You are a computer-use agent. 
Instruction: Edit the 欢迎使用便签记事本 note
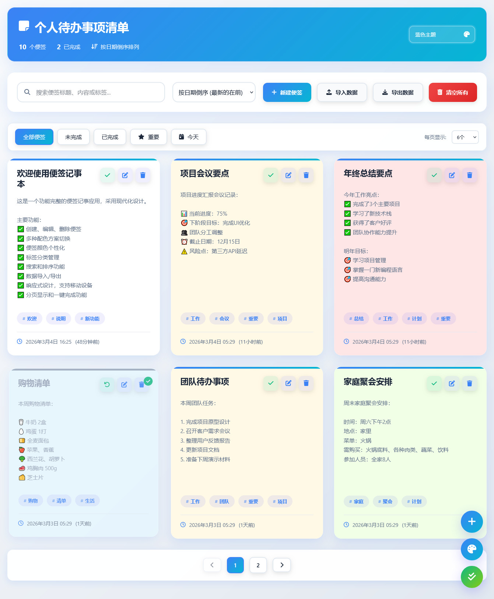coord(125,175)
